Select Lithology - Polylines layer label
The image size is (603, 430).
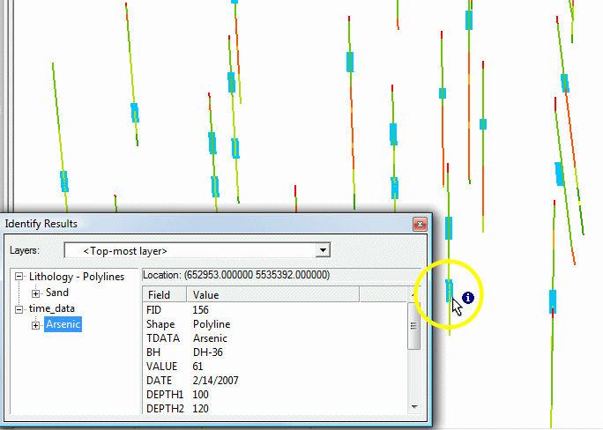(77, 277)
